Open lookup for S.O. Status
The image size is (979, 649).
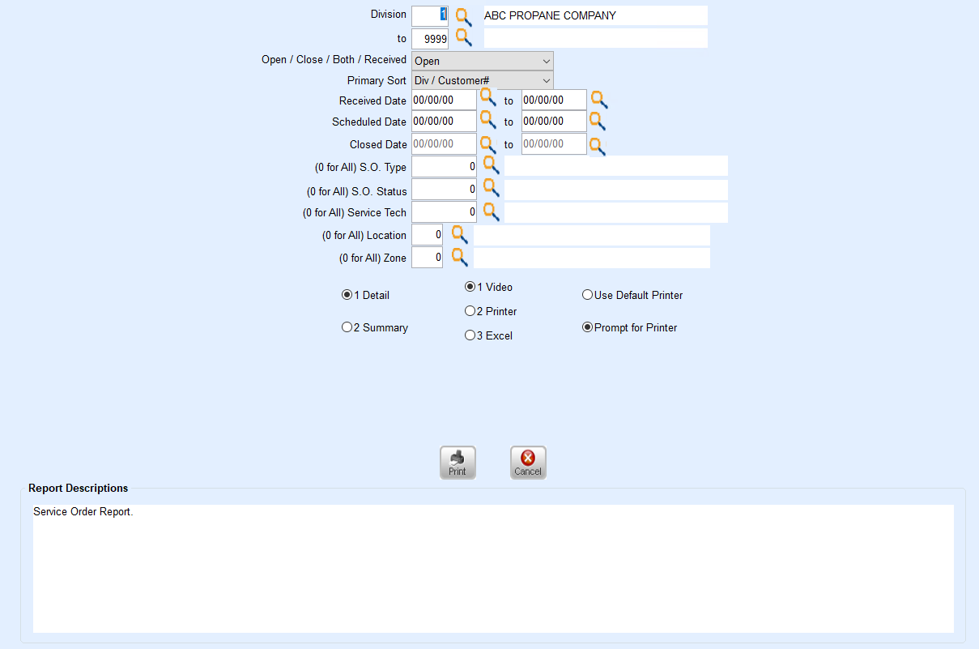(491, 188)
